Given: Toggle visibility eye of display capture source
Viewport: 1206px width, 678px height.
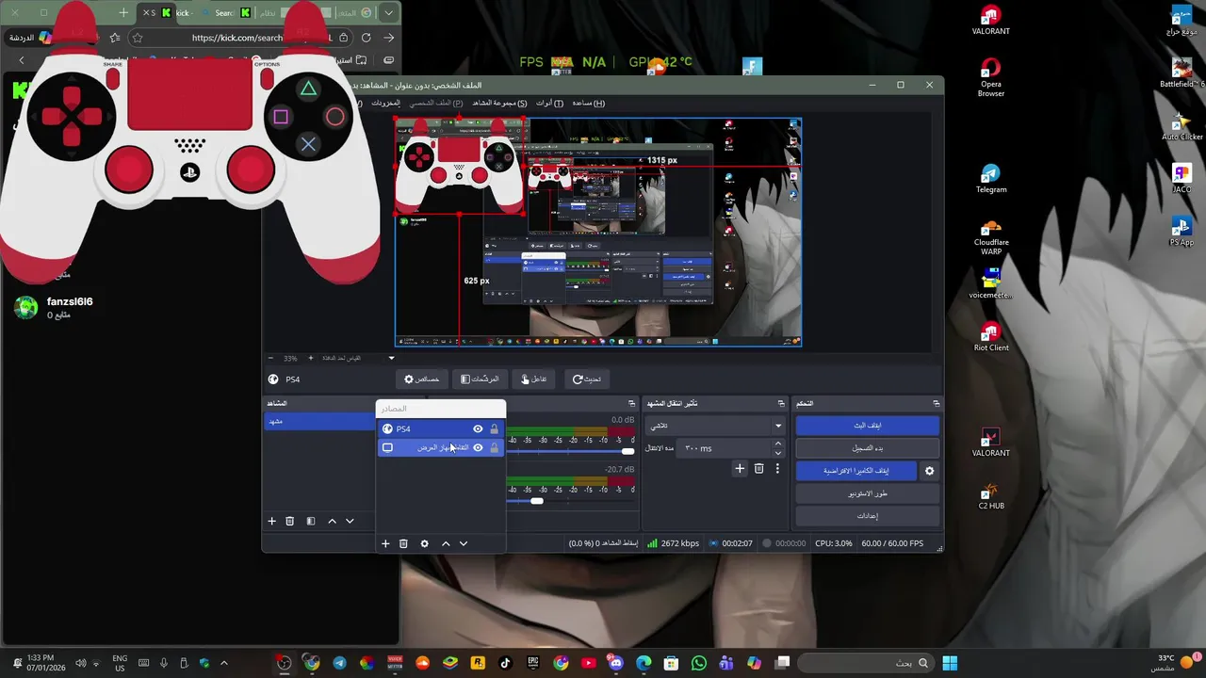Looking at the screenshot, I should point(478,447).
